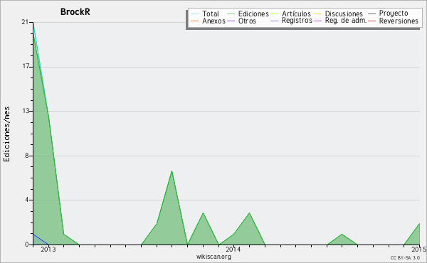
Task: Select the Reversiones legend entry
Action: tap(399, 21)
